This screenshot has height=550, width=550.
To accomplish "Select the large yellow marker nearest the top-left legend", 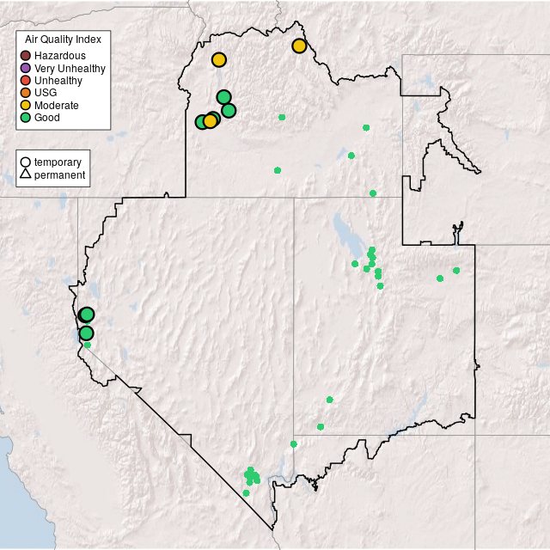I will pos(218,59).
